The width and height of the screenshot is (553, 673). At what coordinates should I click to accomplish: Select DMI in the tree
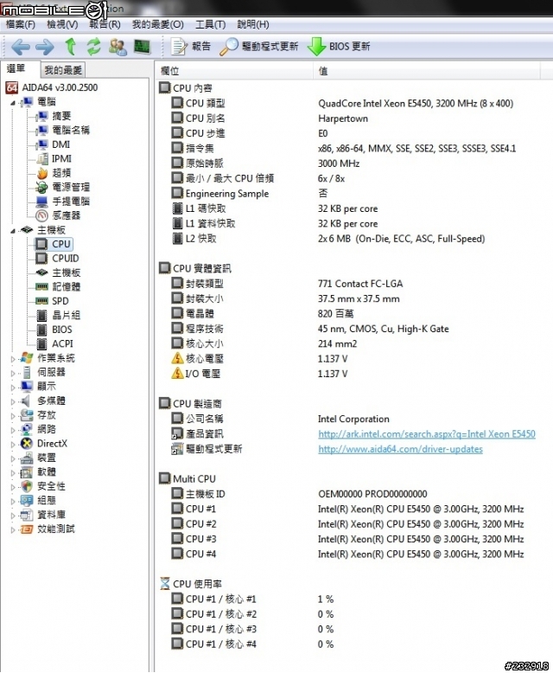tap(60, 144)
